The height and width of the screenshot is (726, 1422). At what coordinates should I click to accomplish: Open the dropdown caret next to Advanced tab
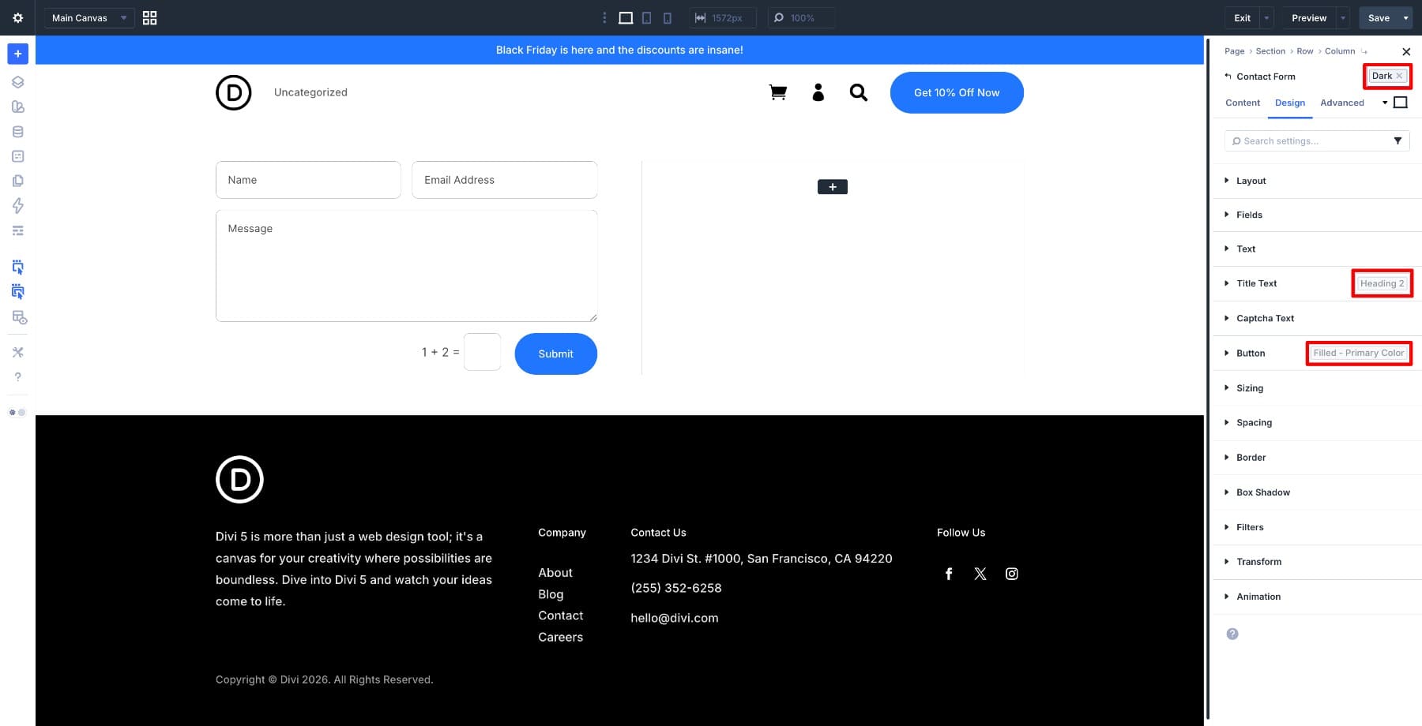pos(1385,103)
